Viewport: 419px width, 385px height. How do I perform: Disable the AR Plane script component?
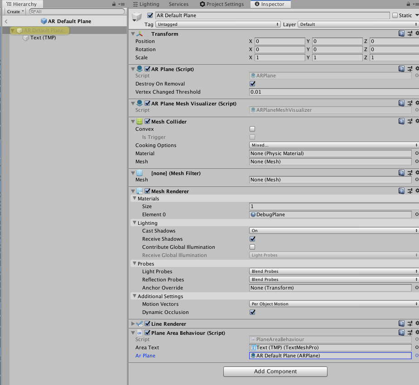[x=147, y=69]
